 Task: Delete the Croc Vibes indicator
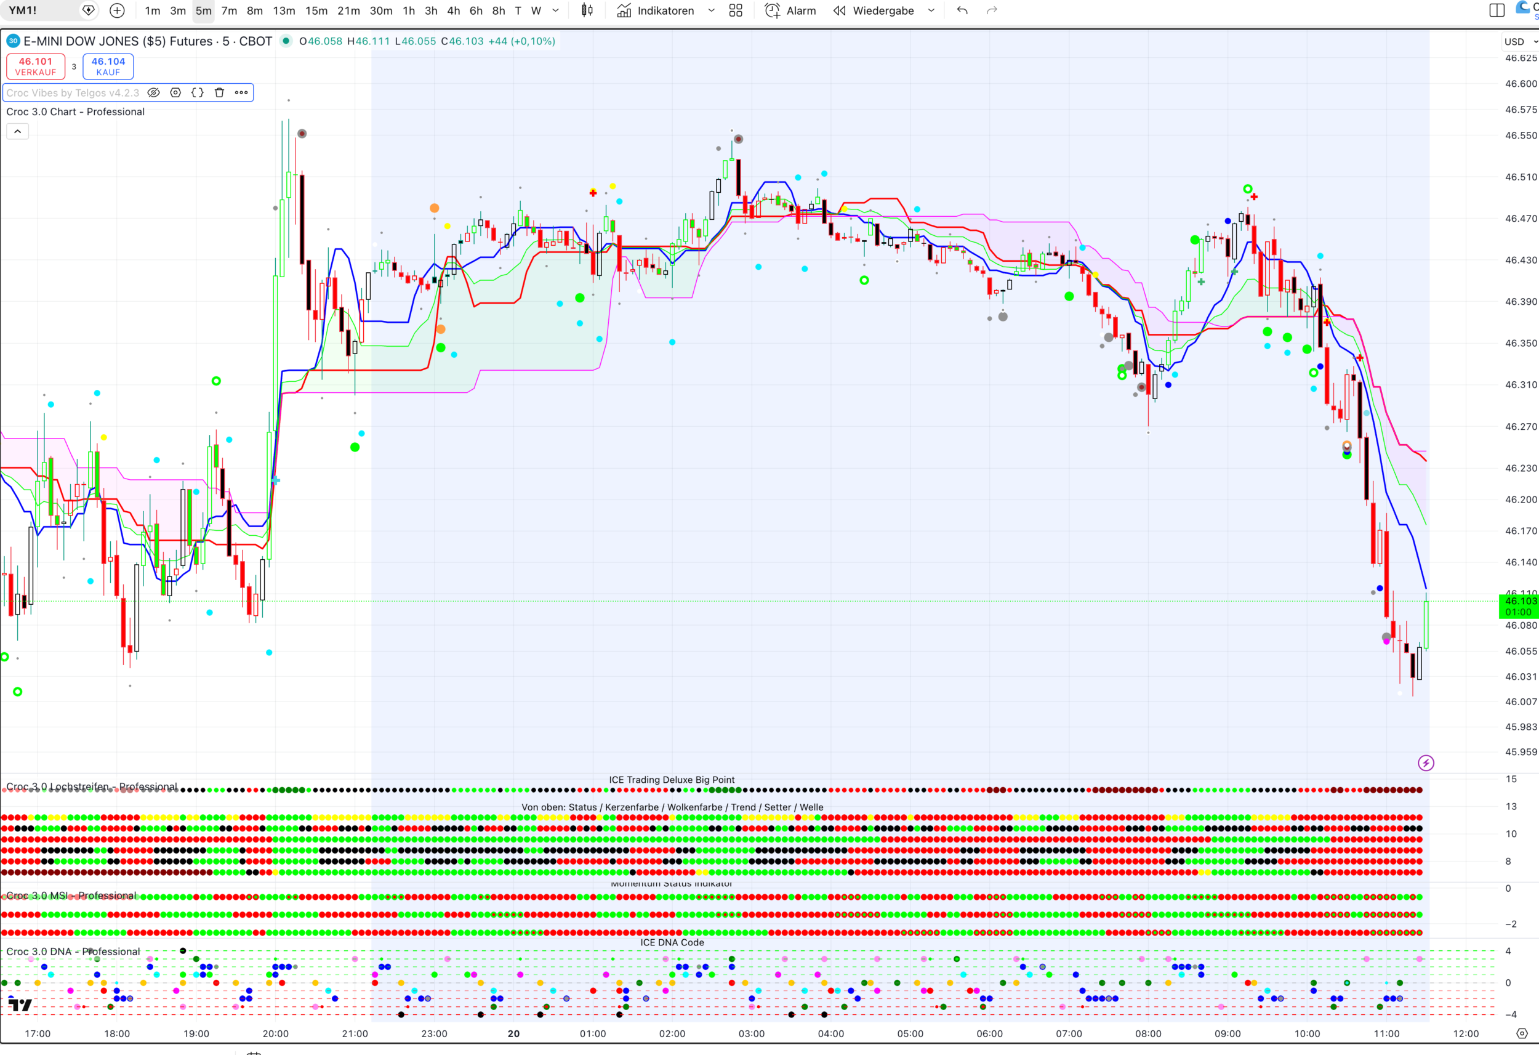click(x=219, y=93)
